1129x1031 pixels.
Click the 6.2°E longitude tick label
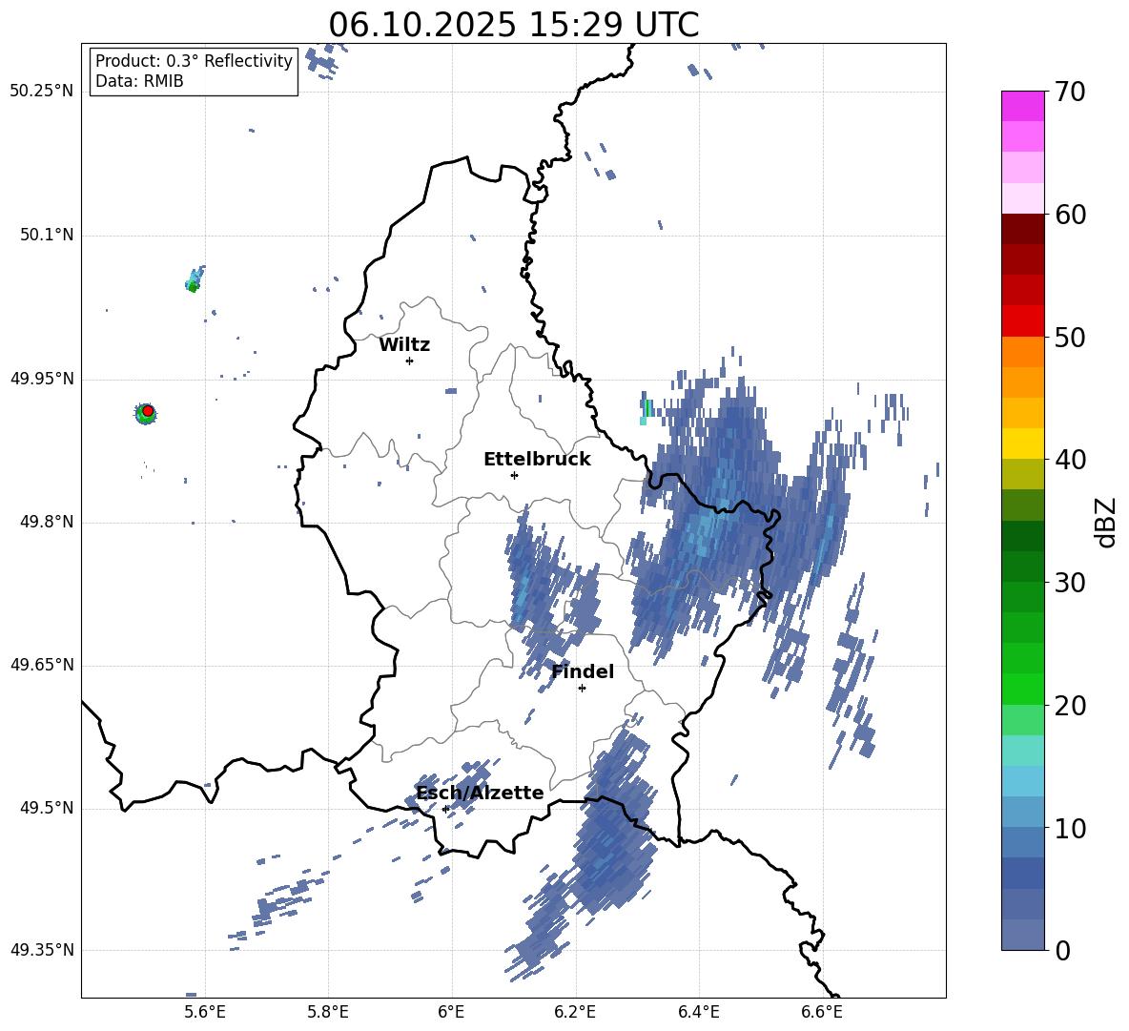(575, 1011)
